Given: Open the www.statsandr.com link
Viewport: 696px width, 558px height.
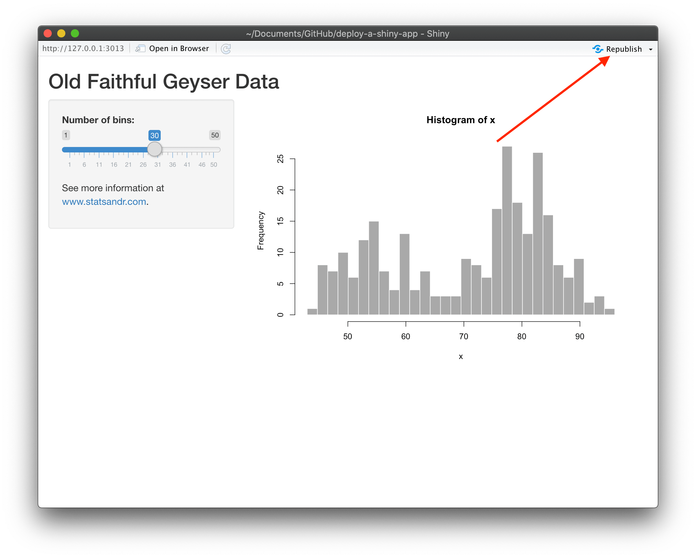Looking at the screenshot, I should point(104,202).
